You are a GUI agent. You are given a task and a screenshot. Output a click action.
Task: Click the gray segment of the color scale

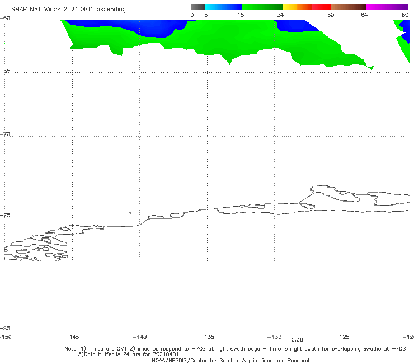pyautogui.click(x=197, y=7)
